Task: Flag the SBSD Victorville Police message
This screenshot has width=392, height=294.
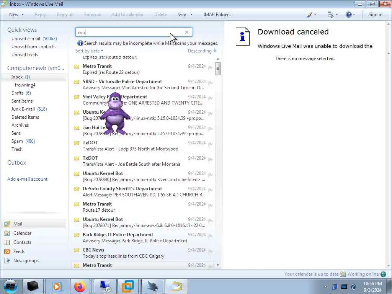Action: point(210,83)
